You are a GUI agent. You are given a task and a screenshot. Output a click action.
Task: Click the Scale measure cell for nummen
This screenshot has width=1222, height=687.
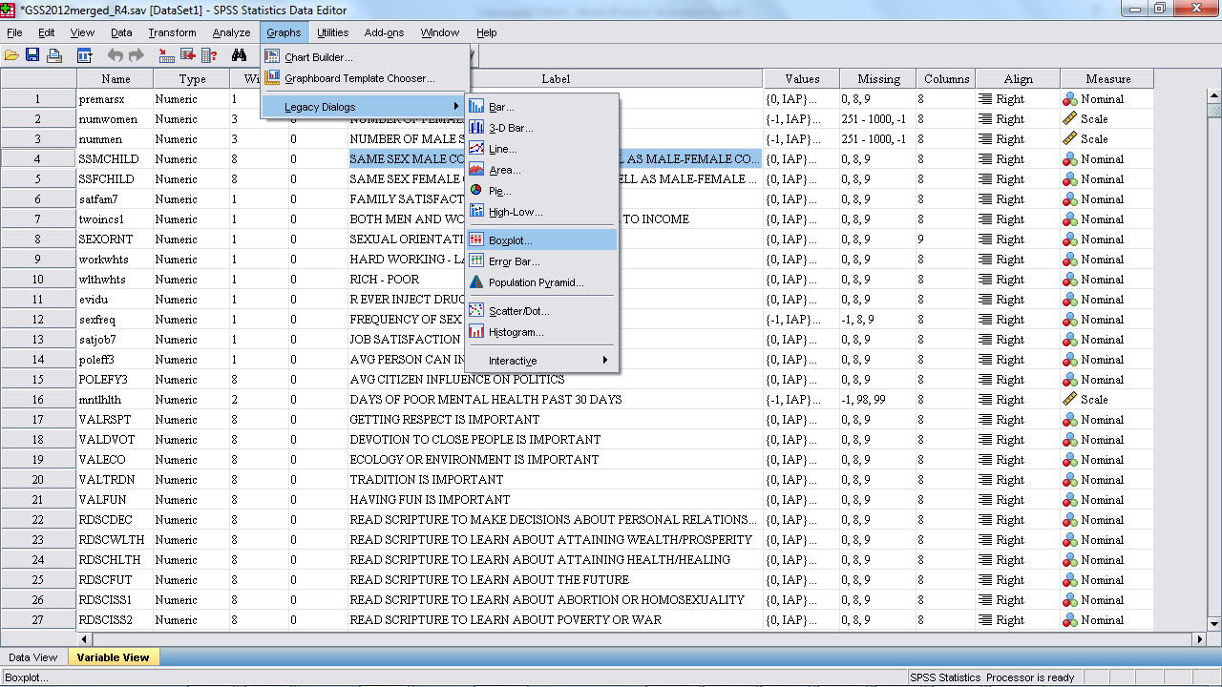[1107, 139]
